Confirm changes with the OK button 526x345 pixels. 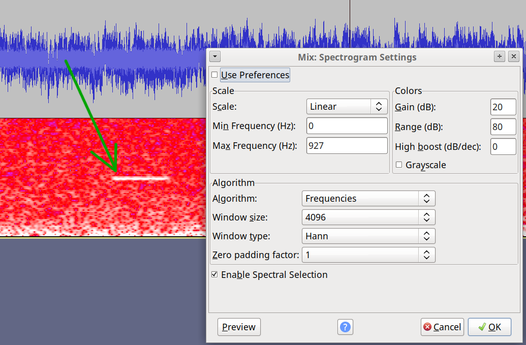pos(489,327)
